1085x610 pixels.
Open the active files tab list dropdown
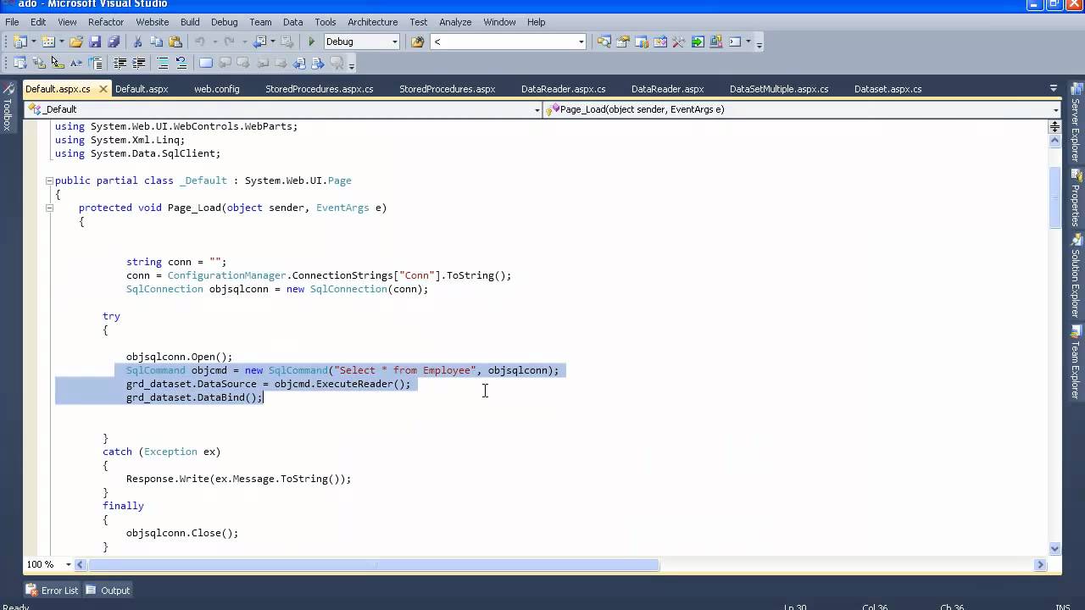tap(1054, 88)
